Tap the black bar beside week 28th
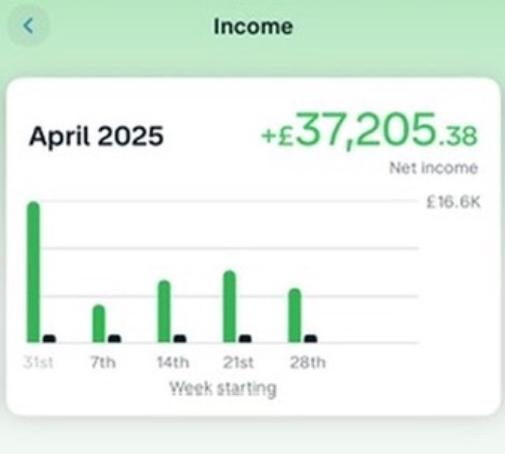Viewport: 505px width, 454px height. [x=311, y=339]
